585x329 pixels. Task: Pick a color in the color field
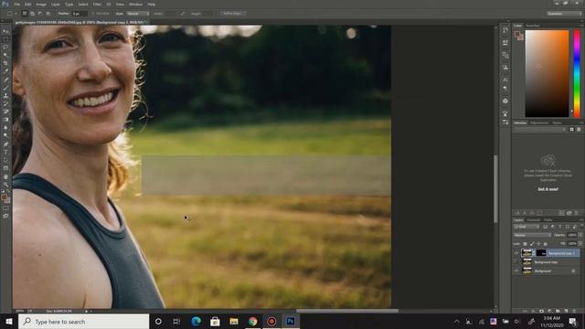[547, 73]
